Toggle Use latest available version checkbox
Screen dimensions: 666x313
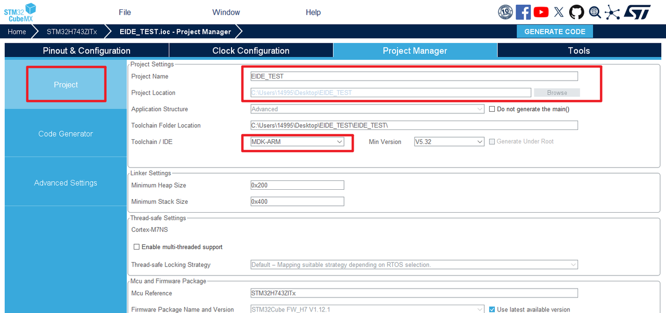tap(492, 309)
